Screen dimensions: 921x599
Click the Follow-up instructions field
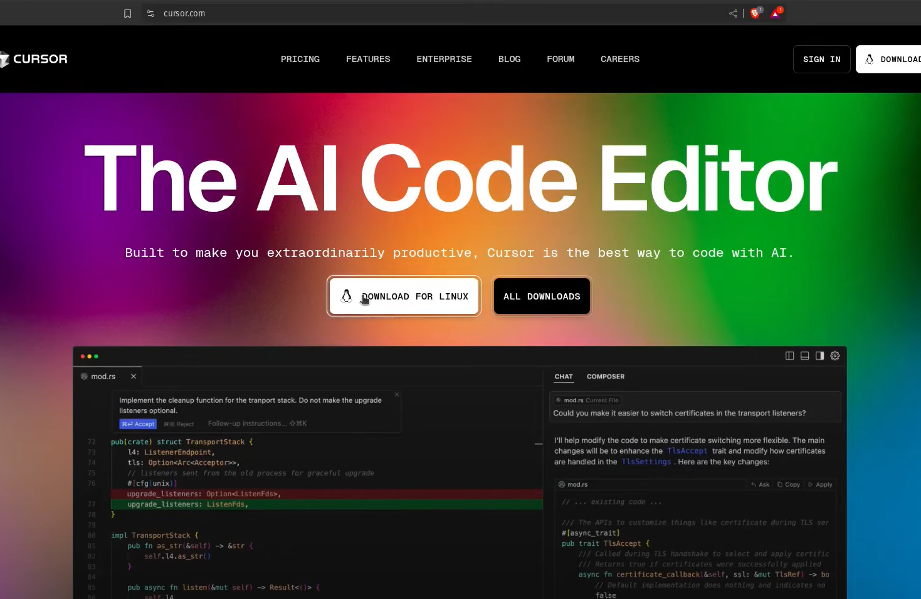pyautogui.click(x=258, y=424)
